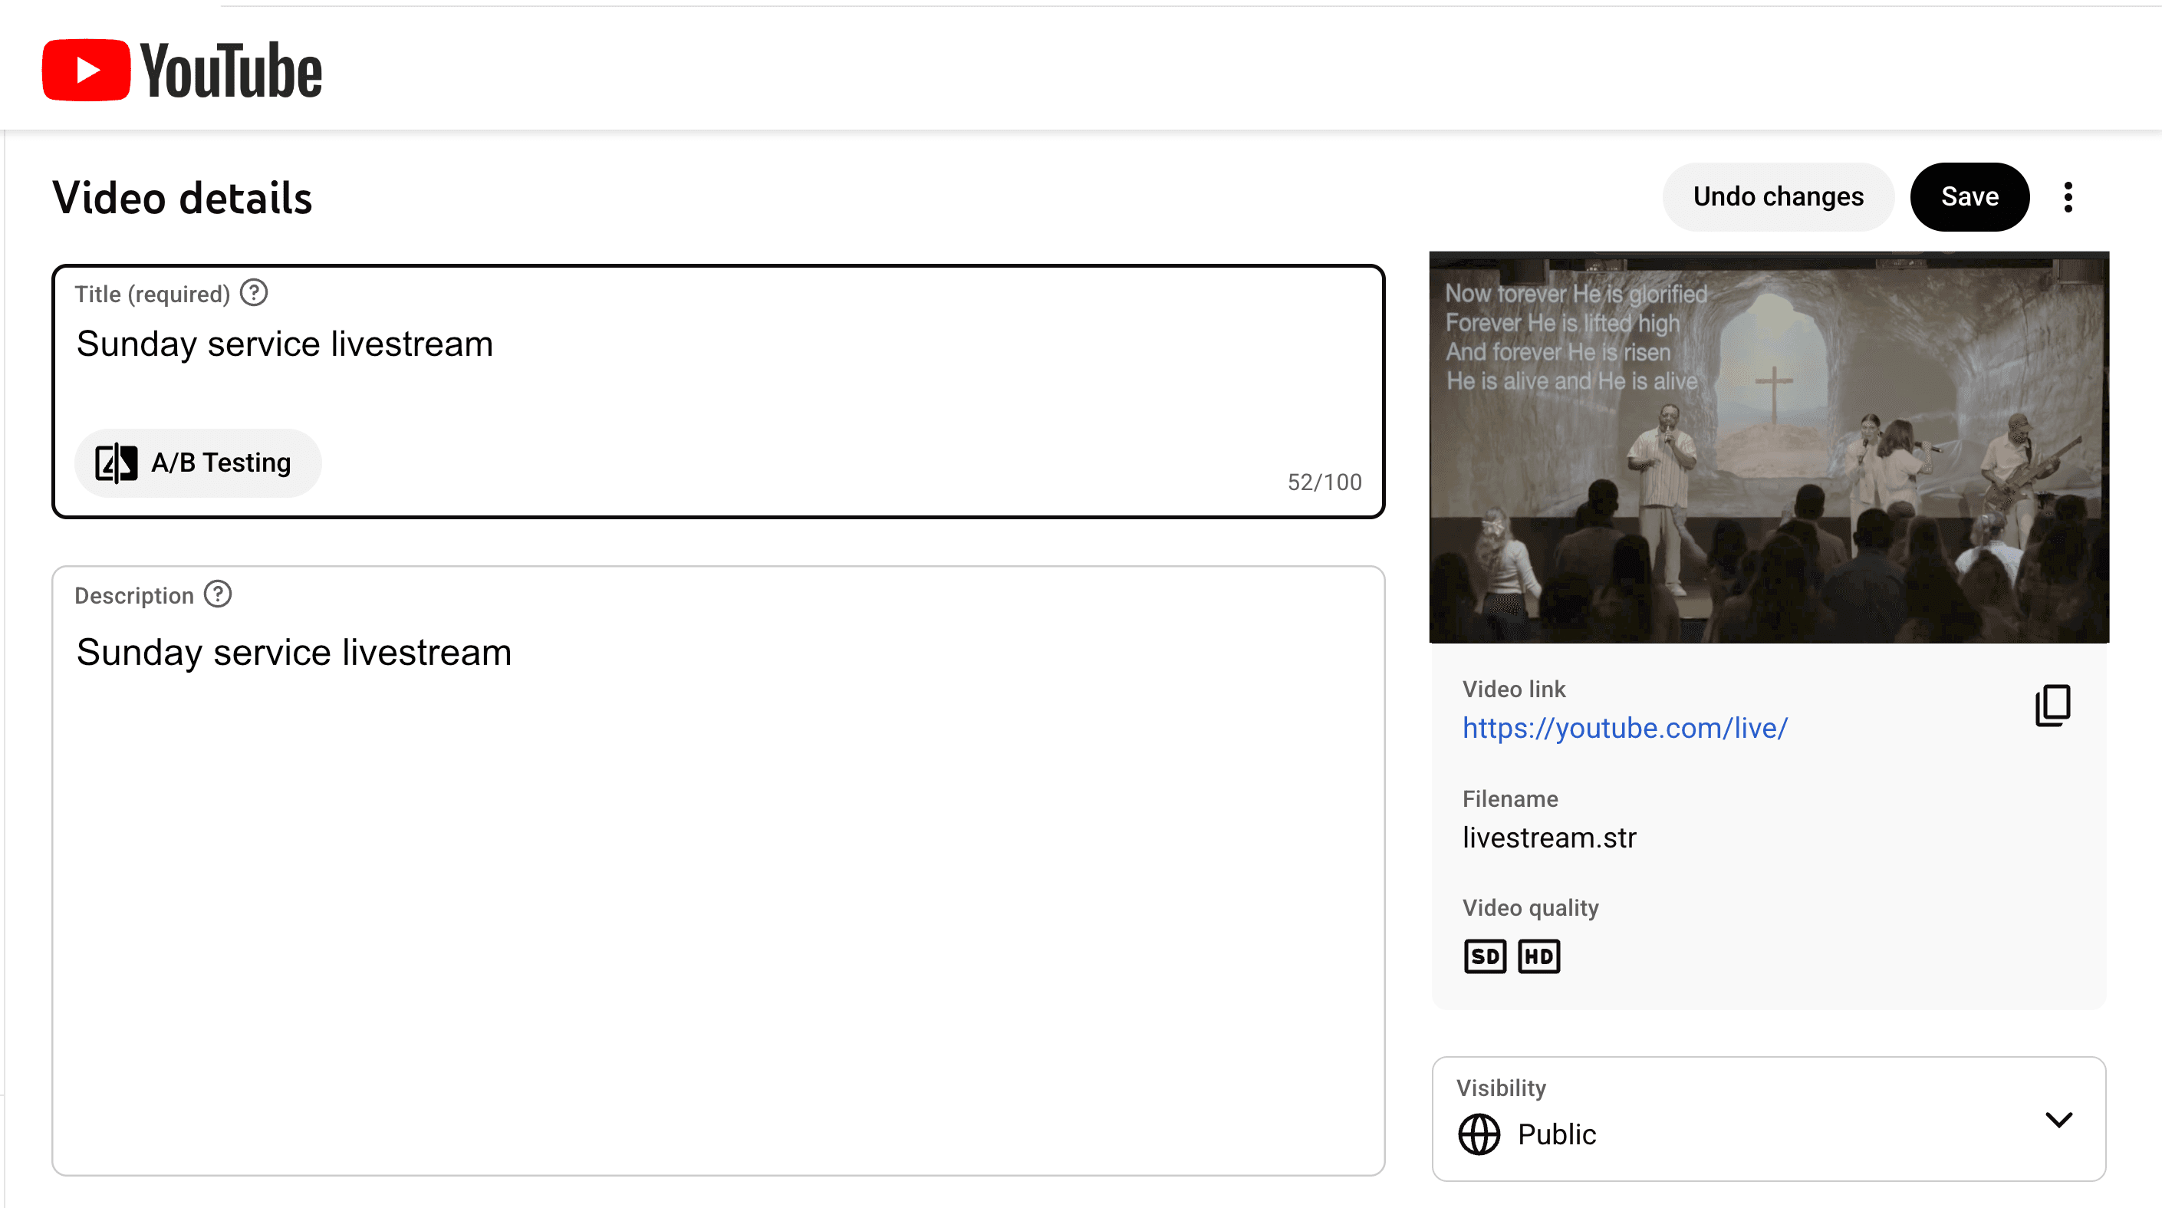Image resolution: width=2162 pixels, height=1208 pixels.
Task: Click the SD video quality badge
Action: click(1485, 956)
